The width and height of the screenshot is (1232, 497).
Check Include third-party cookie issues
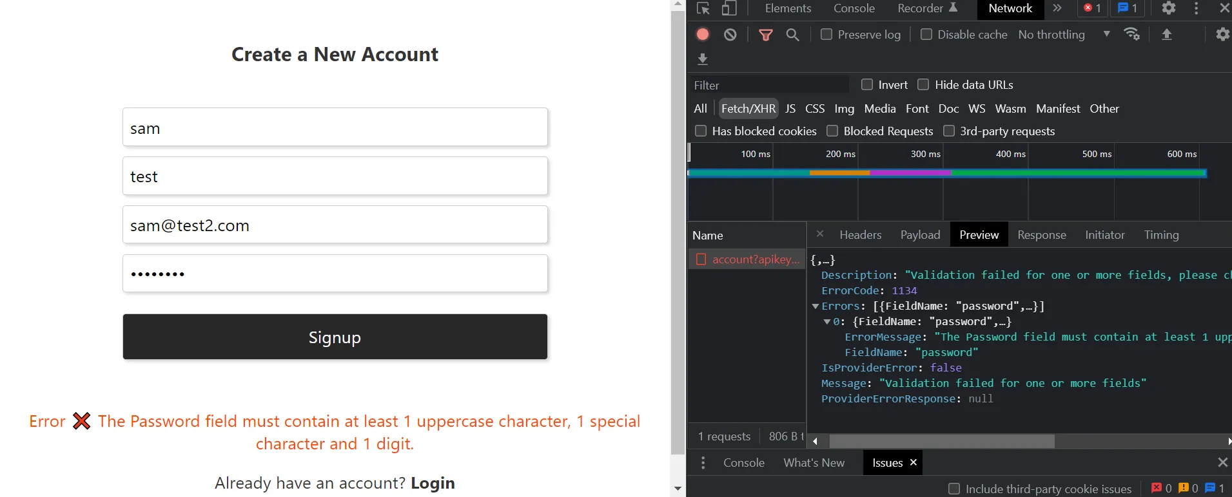[954, 489]
